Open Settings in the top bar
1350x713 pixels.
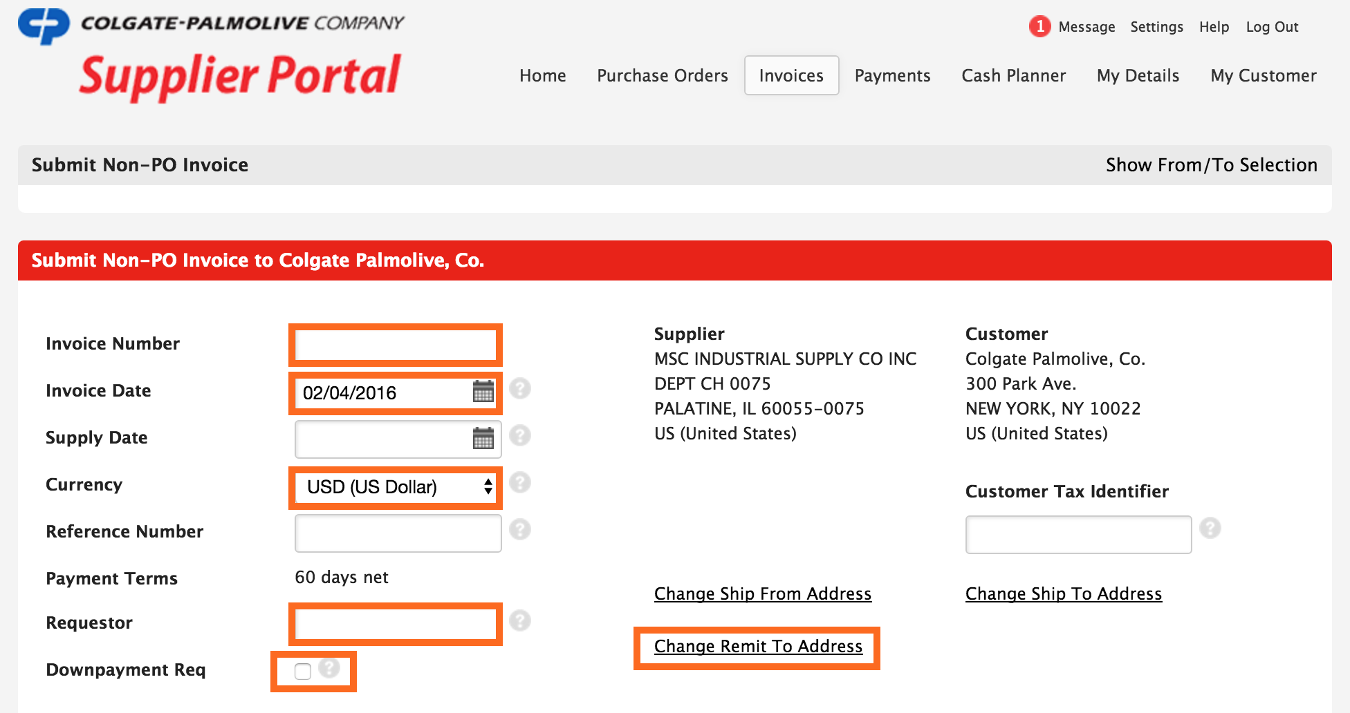[1156, 27]
